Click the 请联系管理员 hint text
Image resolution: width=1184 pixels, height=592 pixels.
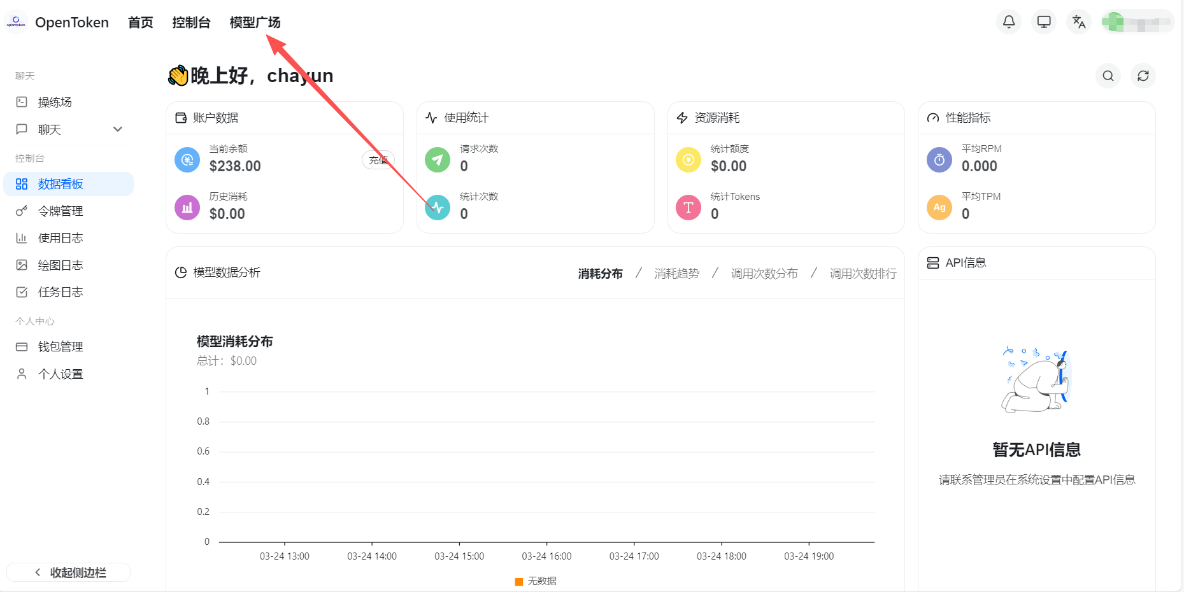(1037, 480)
